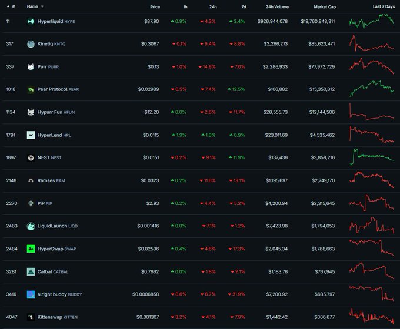This screenshot has width=400, height=329.
Task: Click the PiP coin logo
Action: coord(31,203)
